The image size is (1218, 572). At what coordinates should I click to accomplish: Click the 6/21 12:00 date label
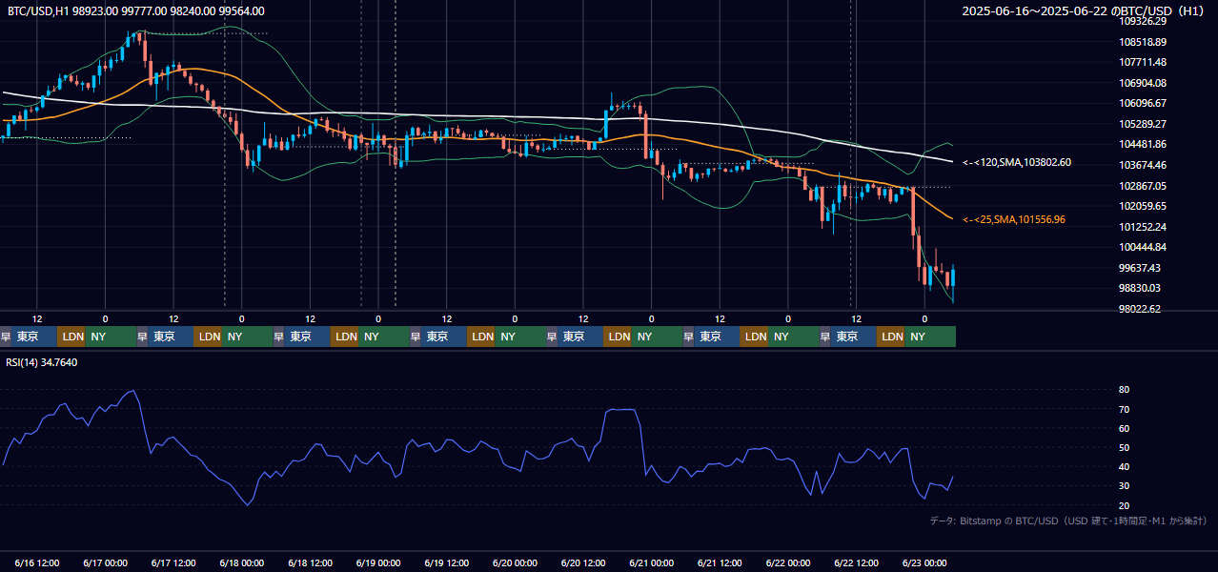tap(721, 562)
